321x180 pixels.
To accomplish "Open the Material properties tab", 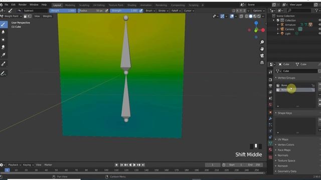I will coord(270,149).
